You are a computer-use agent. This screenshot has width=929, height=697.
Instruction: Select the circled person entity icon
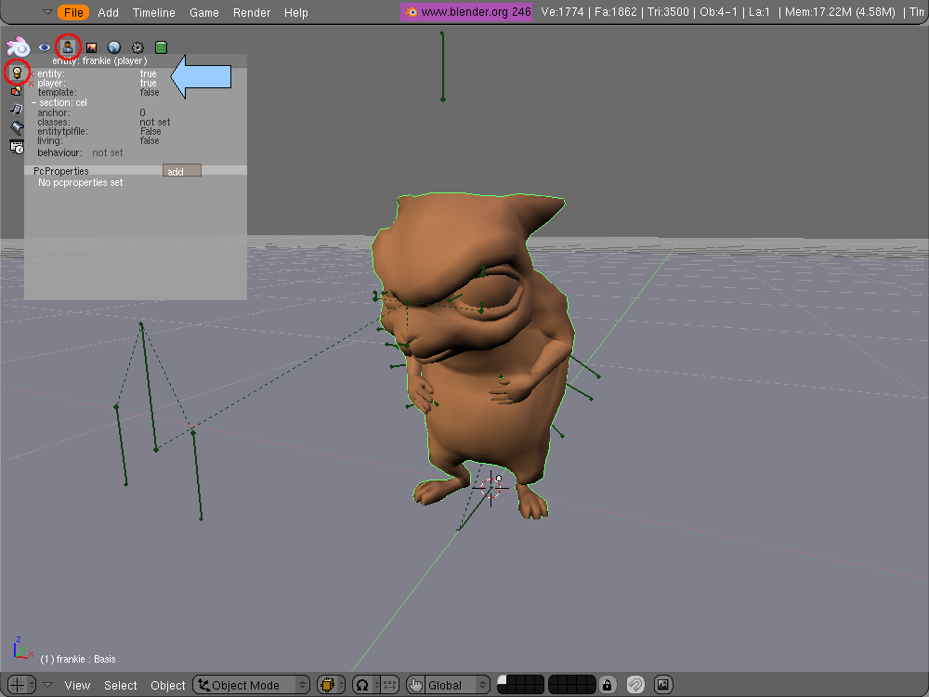68,46
